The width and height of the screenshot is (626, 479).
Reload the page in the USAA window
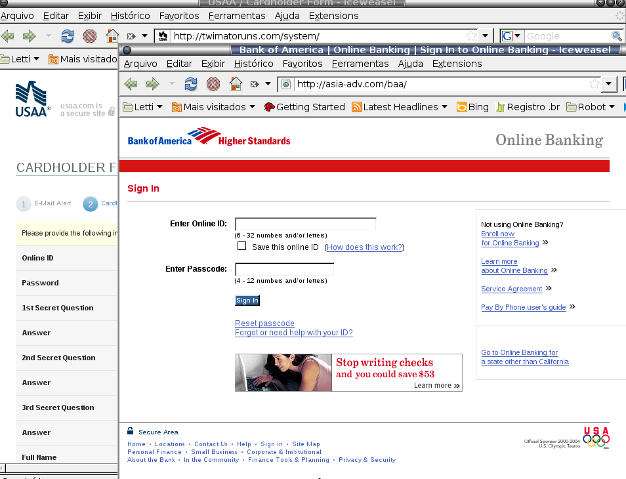(x=67, y=36)
